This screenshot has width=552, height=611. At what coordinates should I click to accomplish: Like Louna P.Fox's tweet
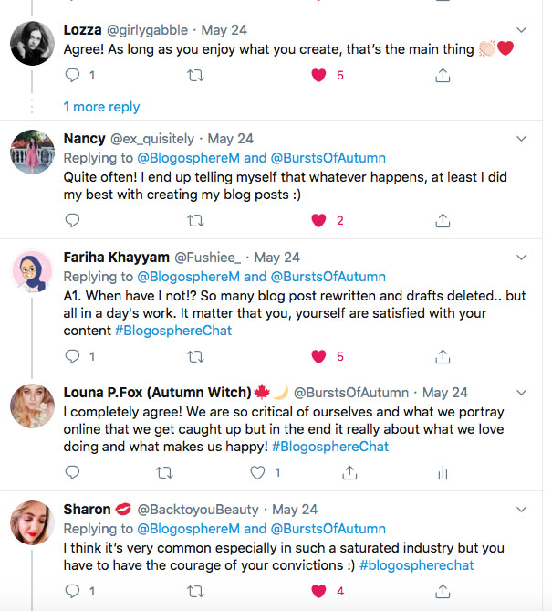click(258, 472)
